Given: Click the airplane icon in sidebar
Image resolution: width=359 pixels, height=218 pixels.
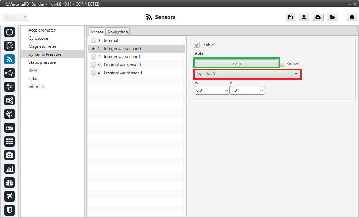Looking at the screenshot, I should [x=9, y=196].
